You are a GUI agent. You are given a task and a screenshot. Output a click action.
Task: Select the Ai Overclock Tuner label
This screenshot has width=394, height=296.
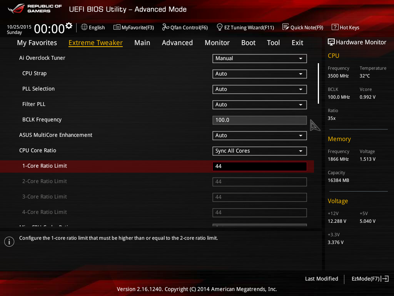(42, 58)
